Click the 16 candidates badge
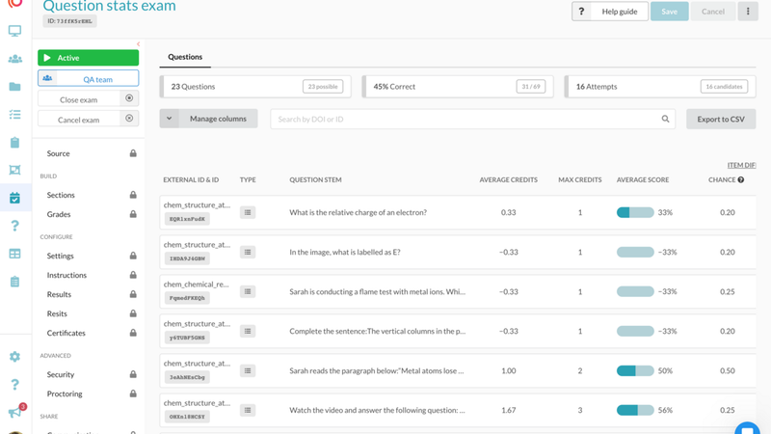 point(724,87)
